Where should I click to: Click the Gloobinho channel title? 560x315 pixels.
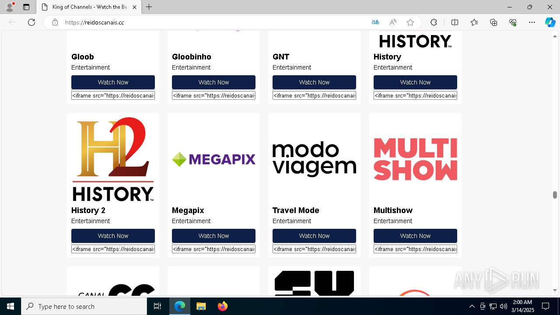[x=192, y=57]
